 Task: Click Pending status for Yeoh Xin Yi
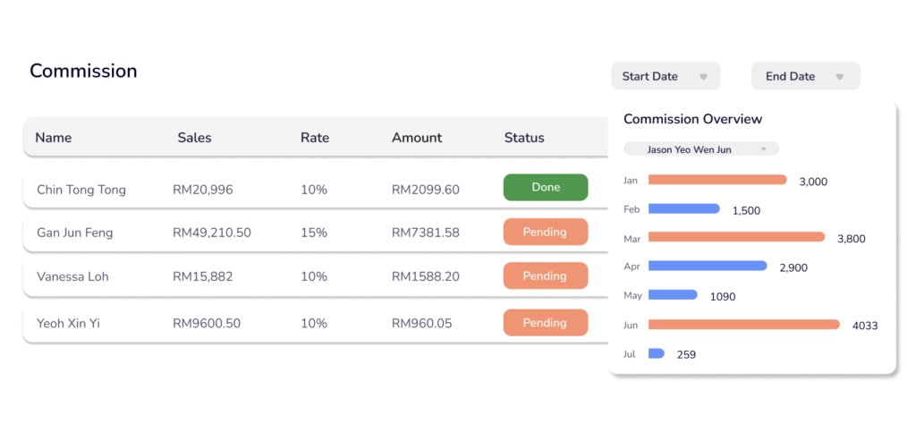coord(546,323)
